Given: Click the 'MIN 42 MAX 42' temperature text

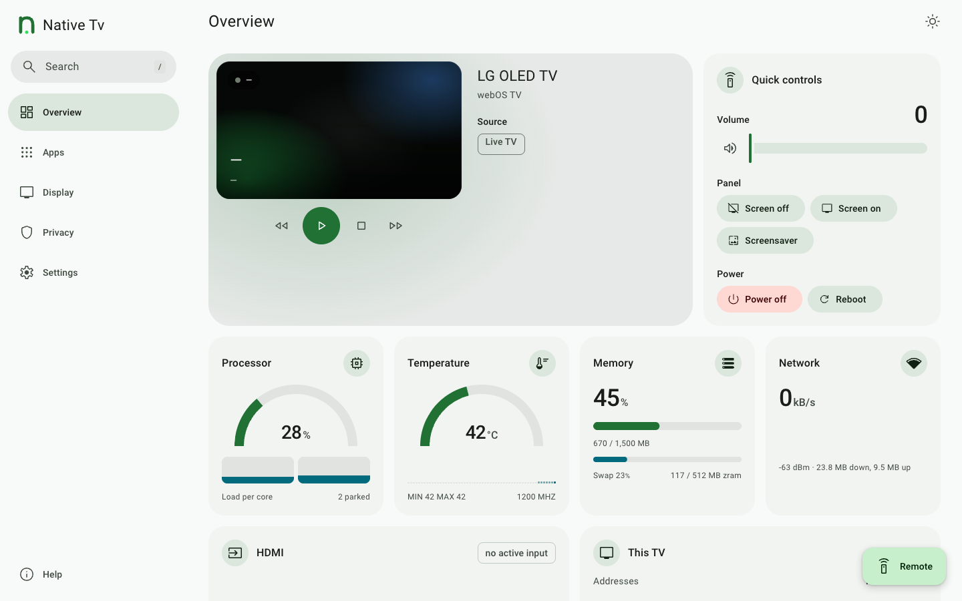Looking at the screenshot, I should pos(436,497).
